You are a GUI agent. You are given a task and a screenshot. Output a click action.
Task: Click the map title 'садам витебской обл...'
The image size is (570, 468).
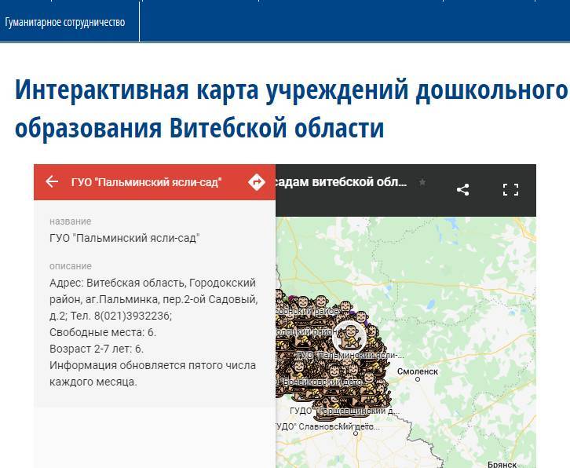click(341, 182)
